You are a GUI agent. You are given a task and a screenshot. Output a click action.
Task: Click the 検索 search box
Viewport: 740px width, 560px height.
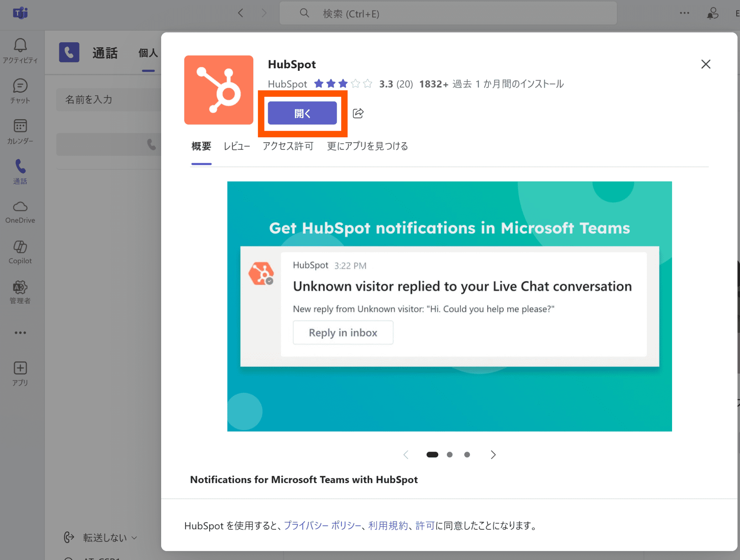coord(448,14)
